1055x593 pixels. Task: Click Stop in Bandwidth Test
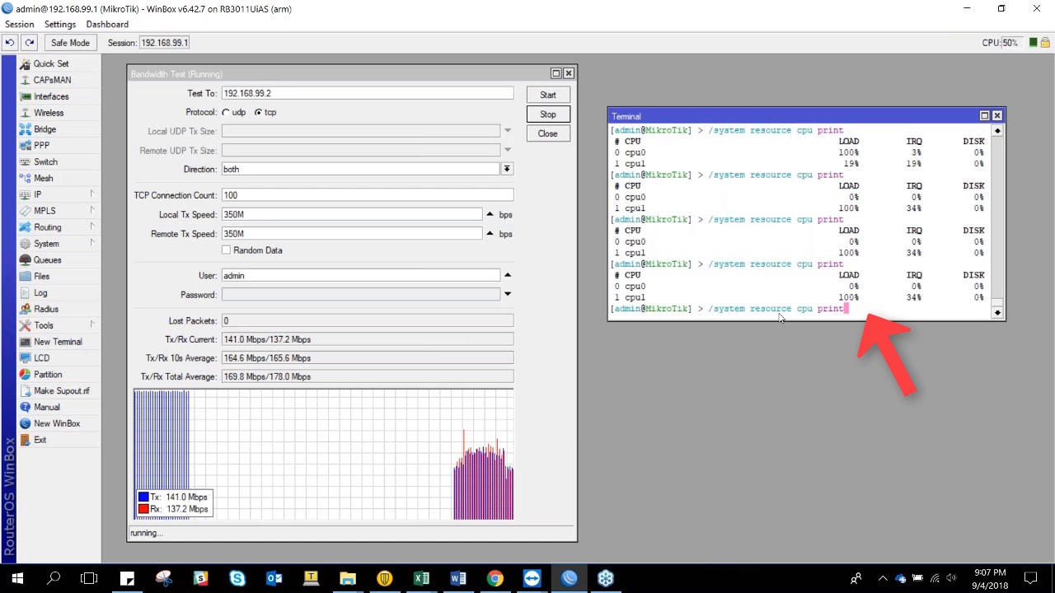(x=548, y=114)
